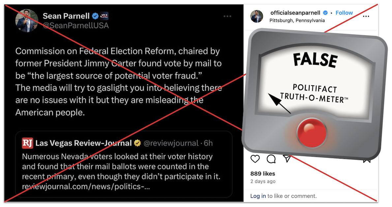
Task: Open Instagram post options via three-dot menu
Action: [x=366, y=16]
